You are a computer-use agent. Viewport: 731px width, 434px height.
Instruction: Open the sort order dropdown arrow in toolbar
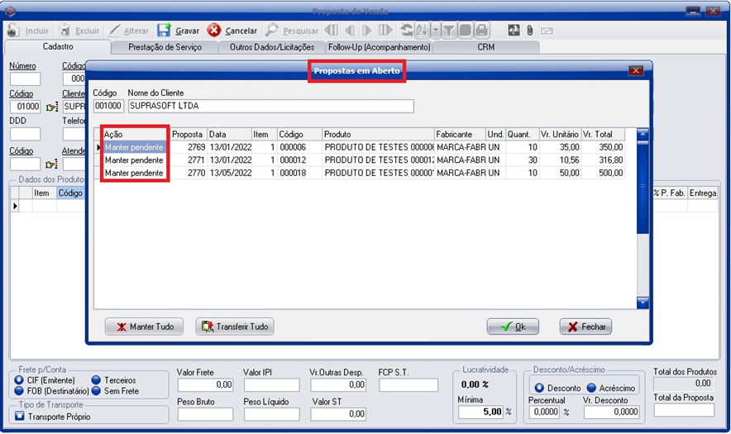[x=436, y=31]
